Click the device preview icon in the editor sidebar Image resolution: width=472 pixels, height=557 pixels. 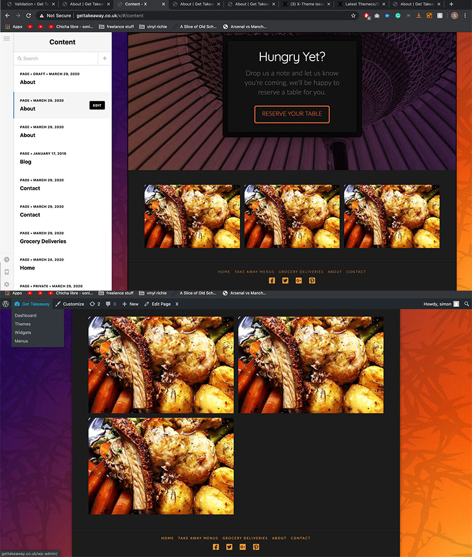tap(7, 272)
